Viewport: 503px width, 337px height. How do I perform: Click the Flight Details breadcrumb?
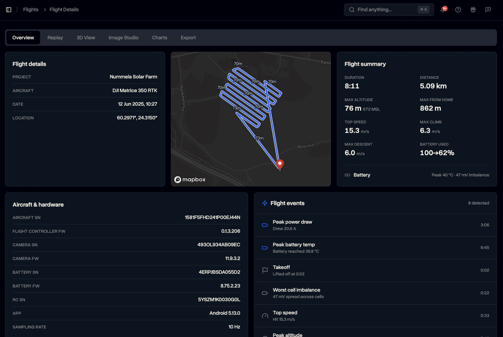pos(64,10)
